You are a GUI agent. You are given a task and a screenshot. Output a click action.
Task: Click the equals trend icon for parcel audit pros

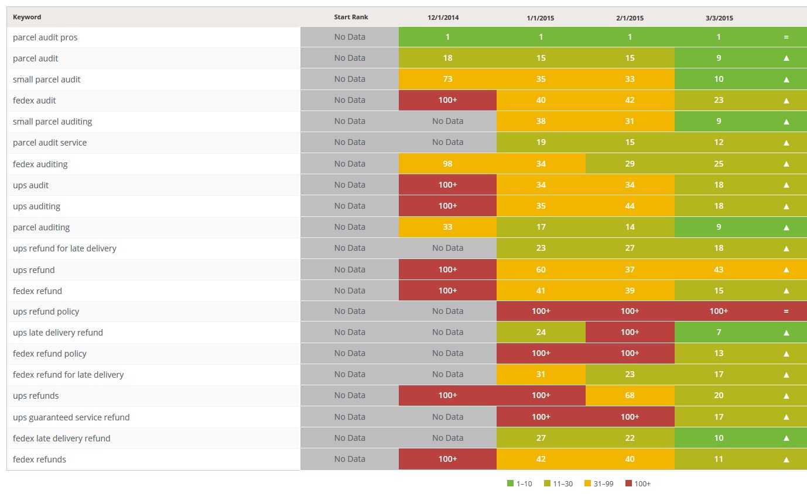786,37
